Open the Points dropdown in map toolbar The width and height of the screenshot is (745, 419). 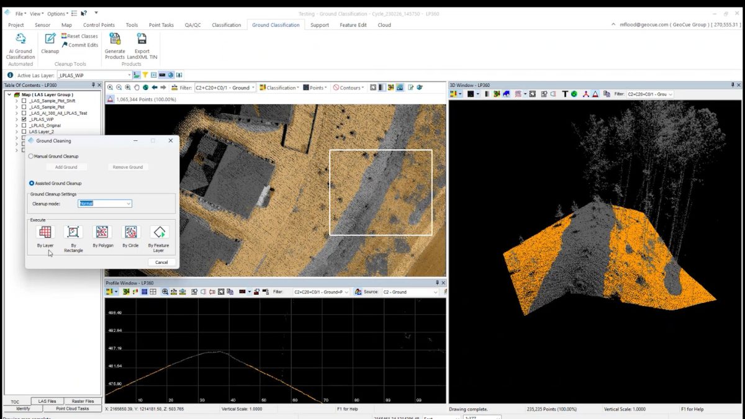pyautogui.click(x=316, y=88)
